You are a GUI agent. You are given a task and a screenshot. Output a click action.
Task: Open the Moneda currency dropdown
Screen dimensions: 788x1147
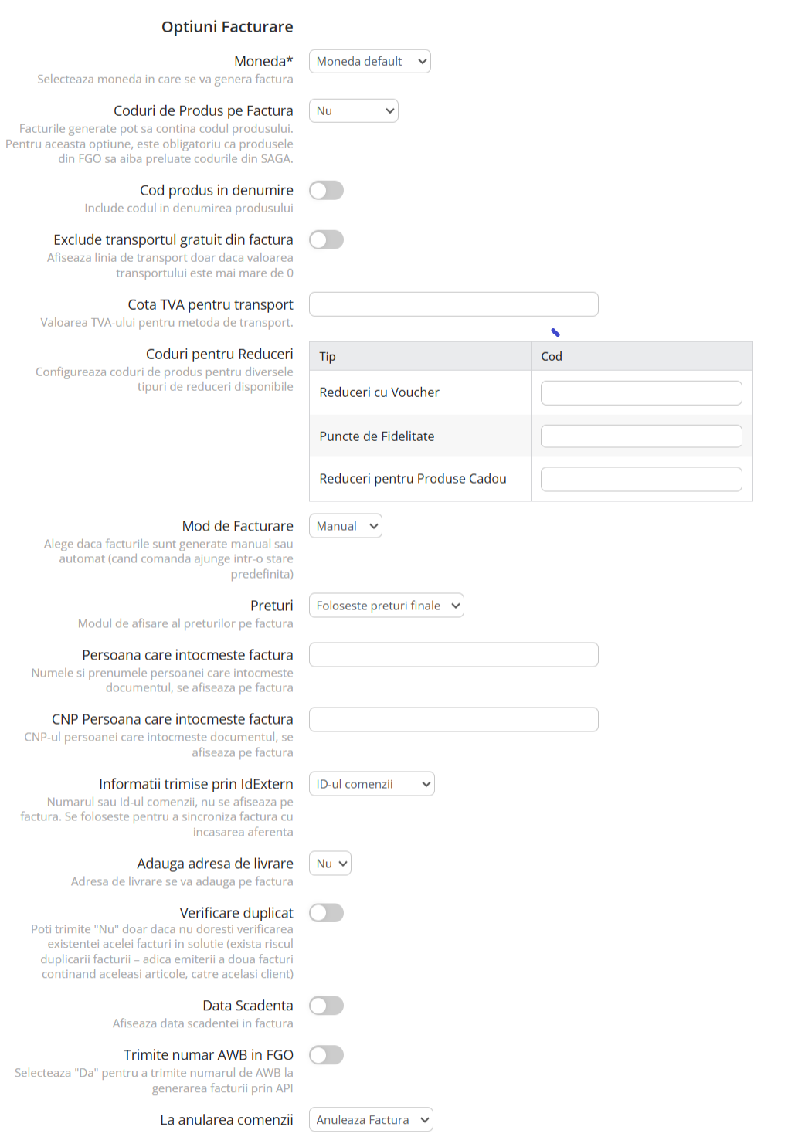[x=369, y=62]
